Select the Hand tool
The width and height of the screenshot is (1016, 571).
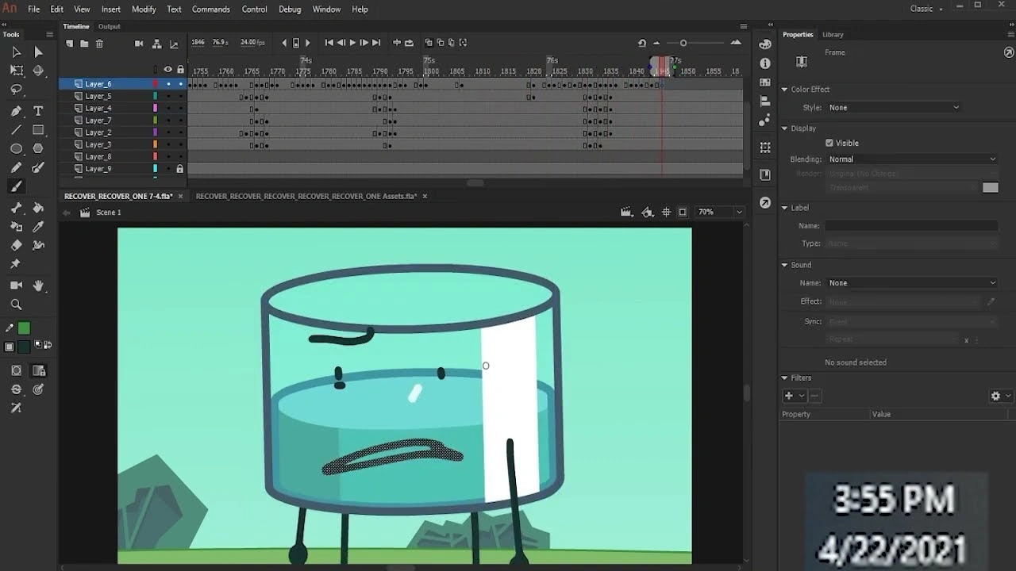click(x=38, y=285)
